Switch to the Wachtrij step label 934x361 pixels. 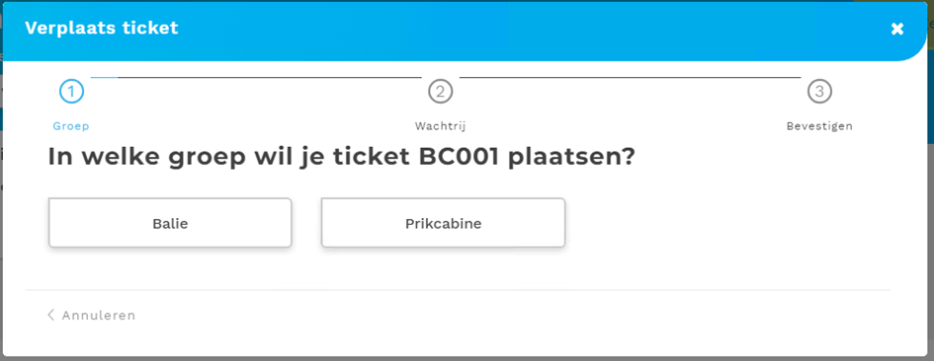[440, 126]
